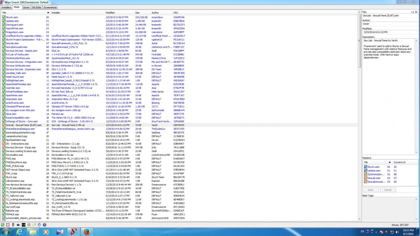The height and width of the screenshot is (236, 420).
Task: Show hidden tray icons arrow
Action: click(376, 232)
